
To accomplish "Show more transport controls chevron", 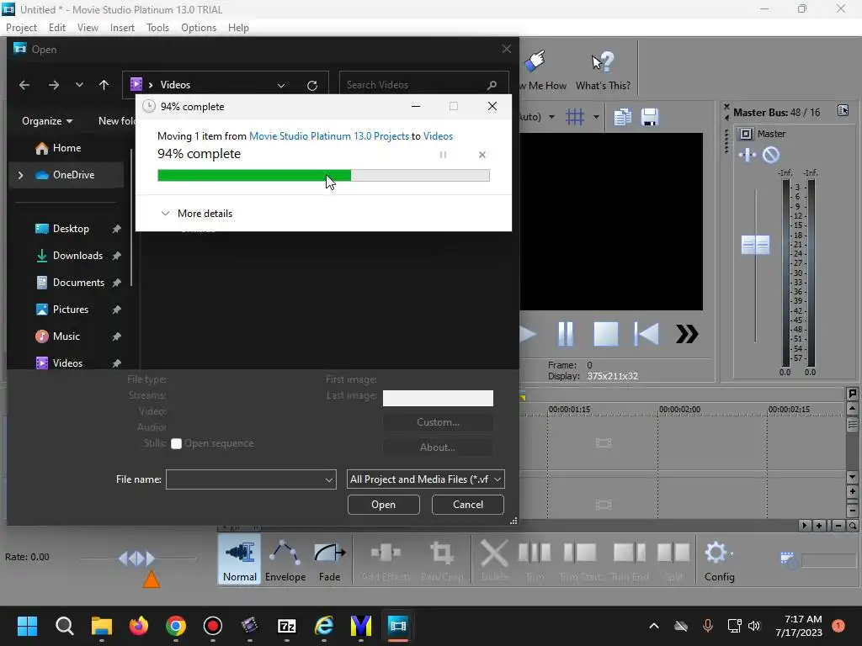I will tap(687, 333).
